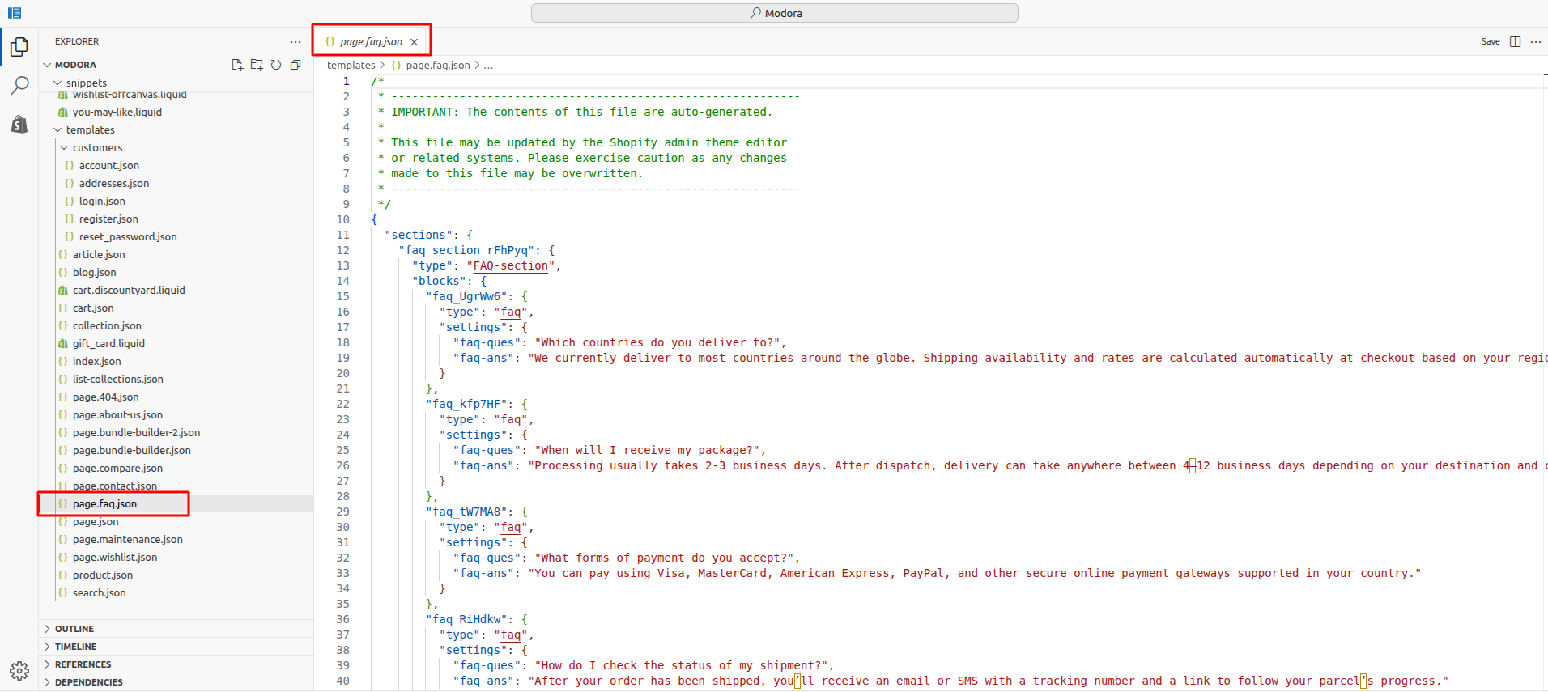Click "FAQ-section" value on line 13
This screenshot has height=692, width=1548.
point(511,265)
